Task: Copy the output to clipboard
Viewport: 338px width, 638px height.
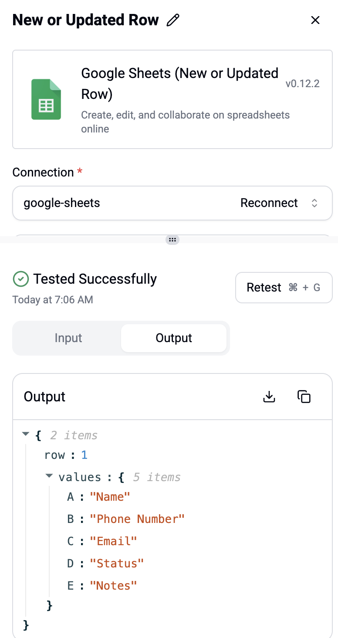Action: (x=304, y=397)
